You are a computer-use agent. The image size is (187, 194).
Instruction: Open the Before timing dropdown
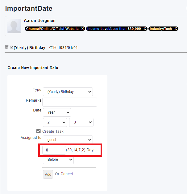58,160
